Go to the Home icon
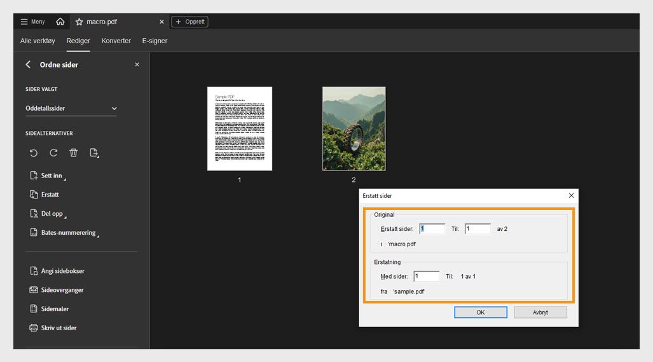The height and width of the screenshot is (362, 653). [x=60, y=22]
